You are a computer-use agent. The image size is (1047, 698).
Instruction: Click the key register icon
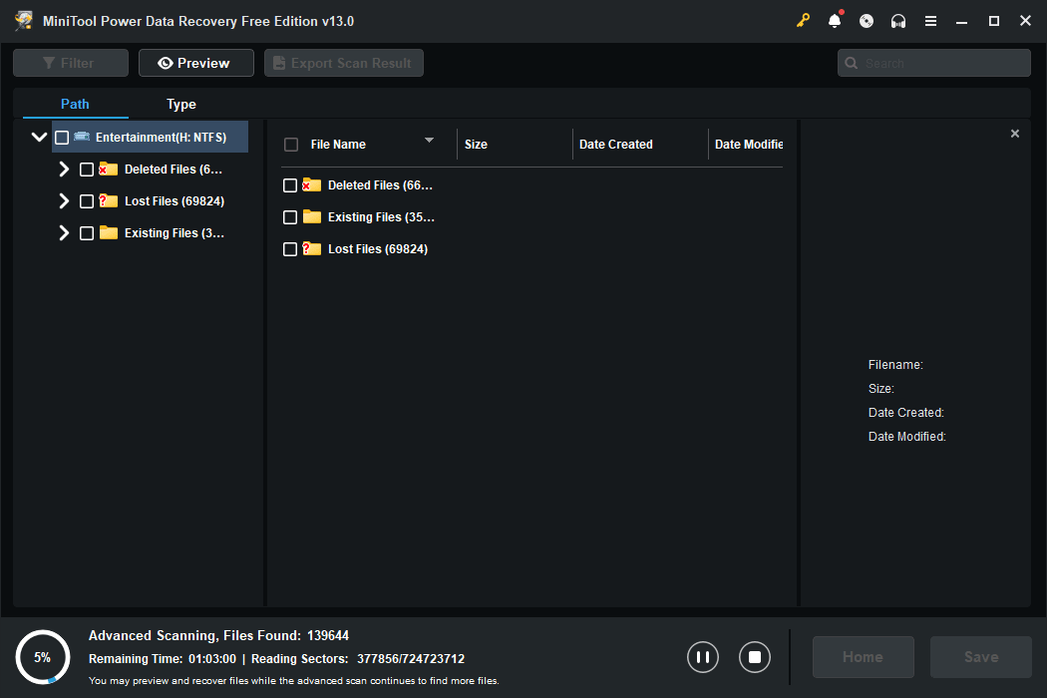pos(803,21)
